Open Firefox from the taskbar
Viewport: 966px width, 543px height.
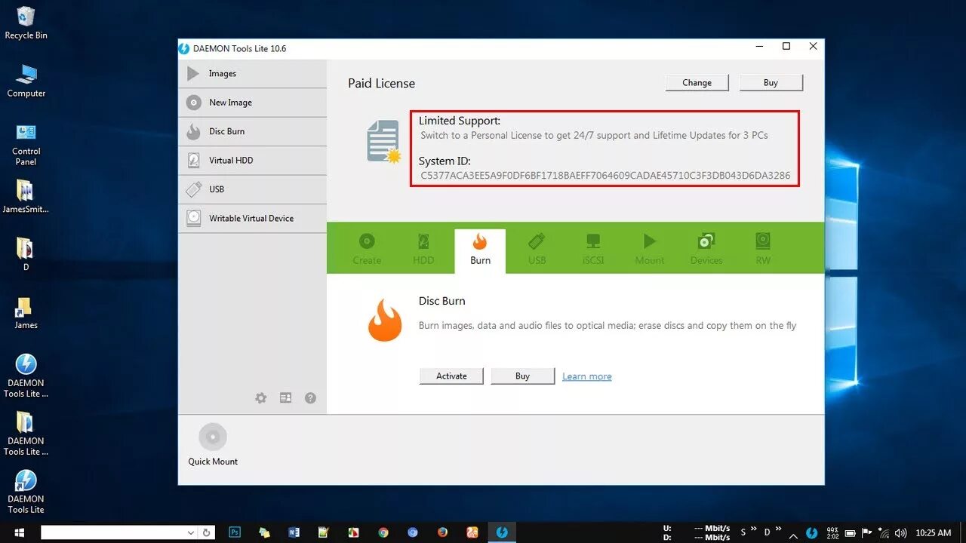442,532
